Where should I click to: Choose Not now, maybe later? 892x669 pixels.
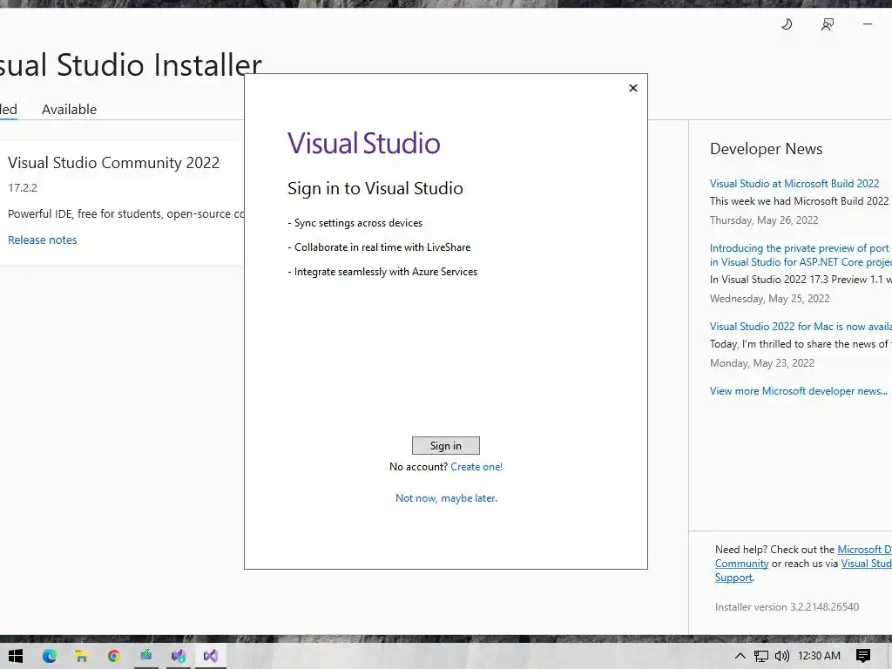tap(446, 497)
